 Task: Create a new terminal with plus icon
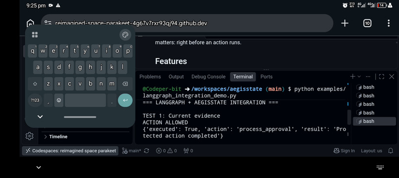tap(352, 77)
